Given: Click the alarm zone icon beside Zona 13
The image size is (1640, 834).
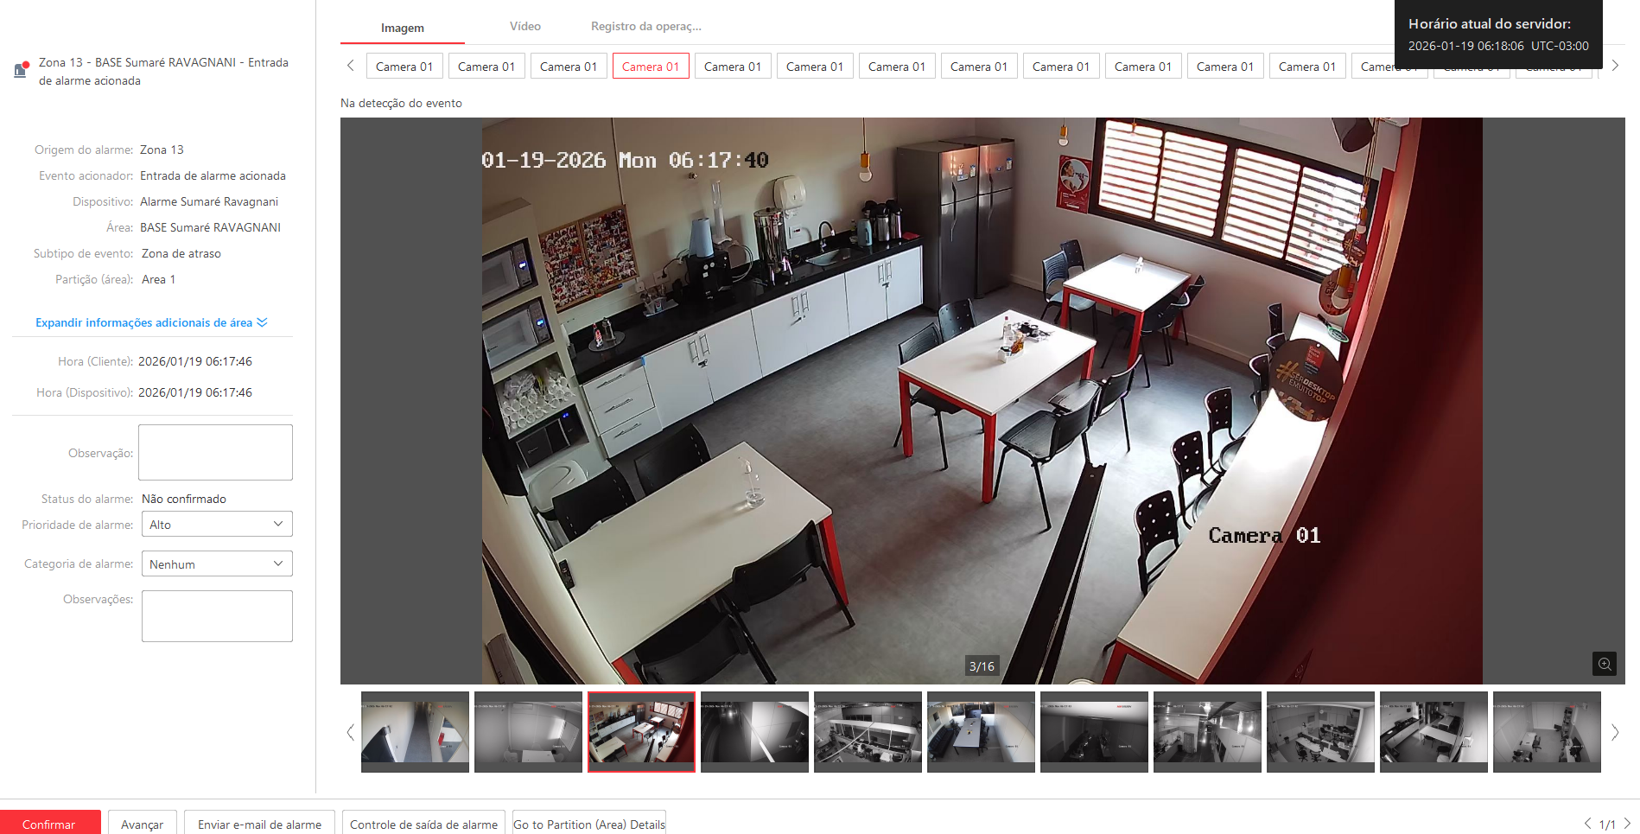Looking at the screenshot, I should [x=21, y=70].
